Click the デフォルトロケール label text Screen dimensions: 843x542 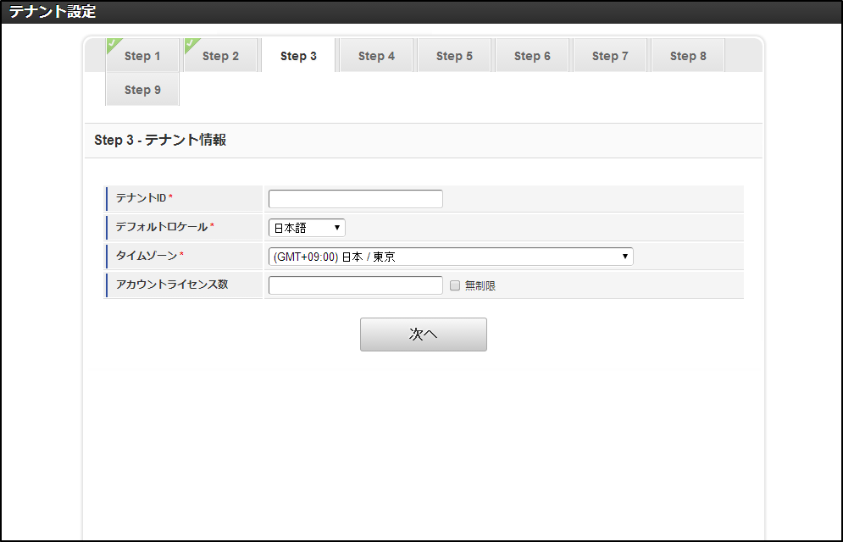click(x=161, y=227)
